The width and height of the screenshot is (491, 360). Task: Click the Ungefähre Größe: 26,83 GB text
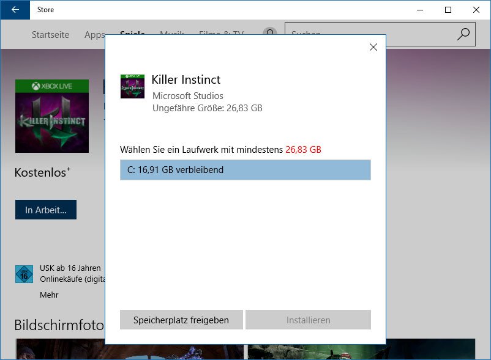[x=208, y=108]
